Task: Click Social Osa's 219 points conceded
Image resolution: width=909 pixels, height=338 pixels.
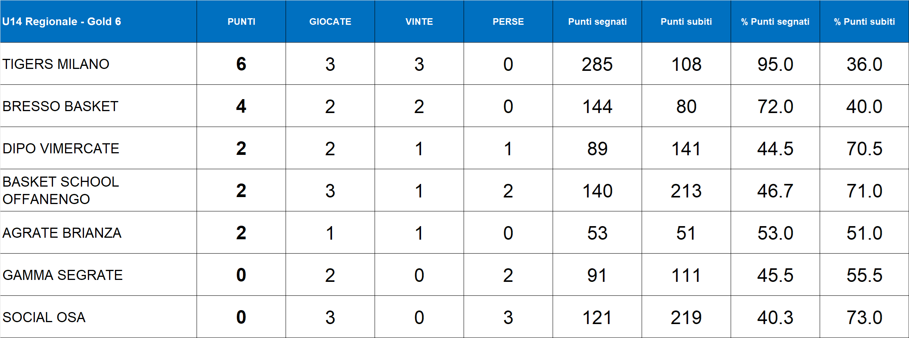Action: 686,317
